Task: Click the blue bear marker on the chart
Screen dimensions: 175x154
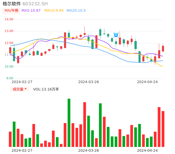Action: (116, 35)
